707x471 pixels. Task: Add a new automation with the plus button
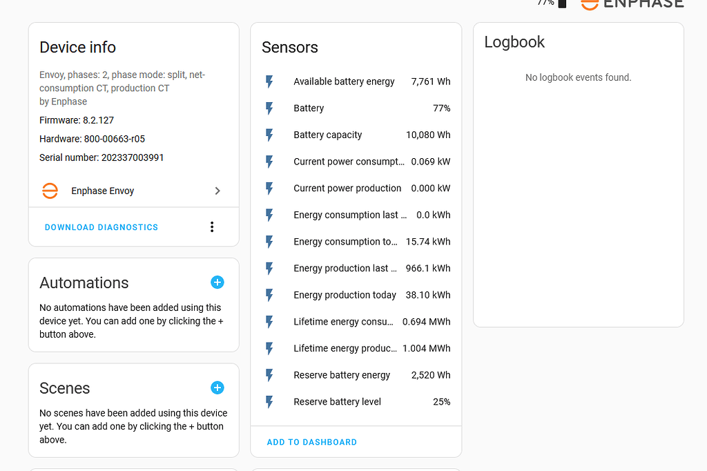[x=217, y=282]
